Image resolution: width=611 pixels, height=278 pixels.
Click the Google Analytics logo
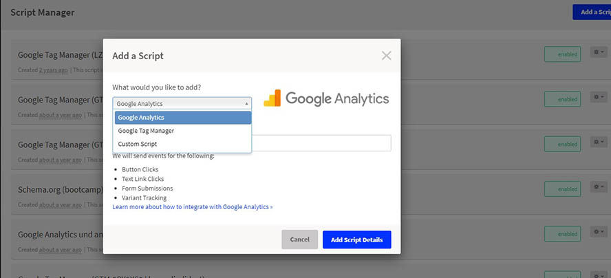(x=326, y=98)
